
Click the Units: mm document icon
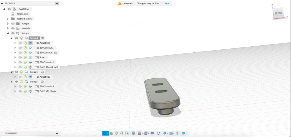(x=13, y=14)
